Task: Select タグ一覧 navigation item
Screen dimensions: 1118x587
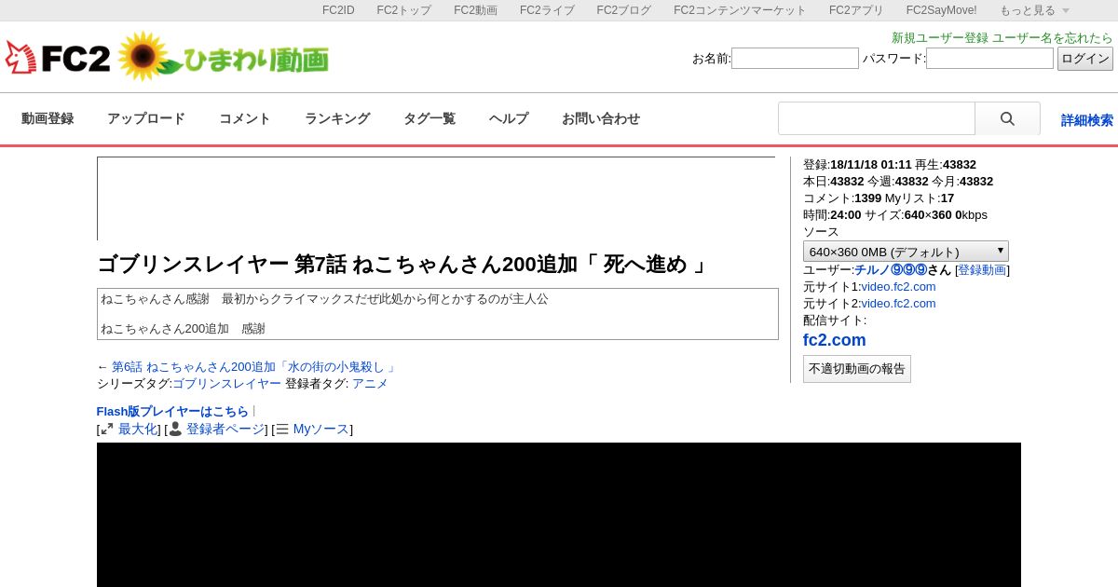Action: click(x=429, y=119)
